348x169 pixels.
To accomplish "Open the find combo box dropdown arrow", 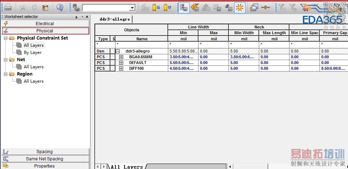I will tap(132, 8).
